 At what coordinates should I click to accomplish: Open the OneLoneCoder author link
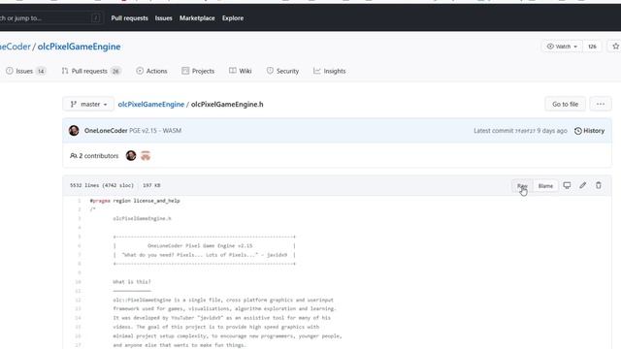click(106, 131)
